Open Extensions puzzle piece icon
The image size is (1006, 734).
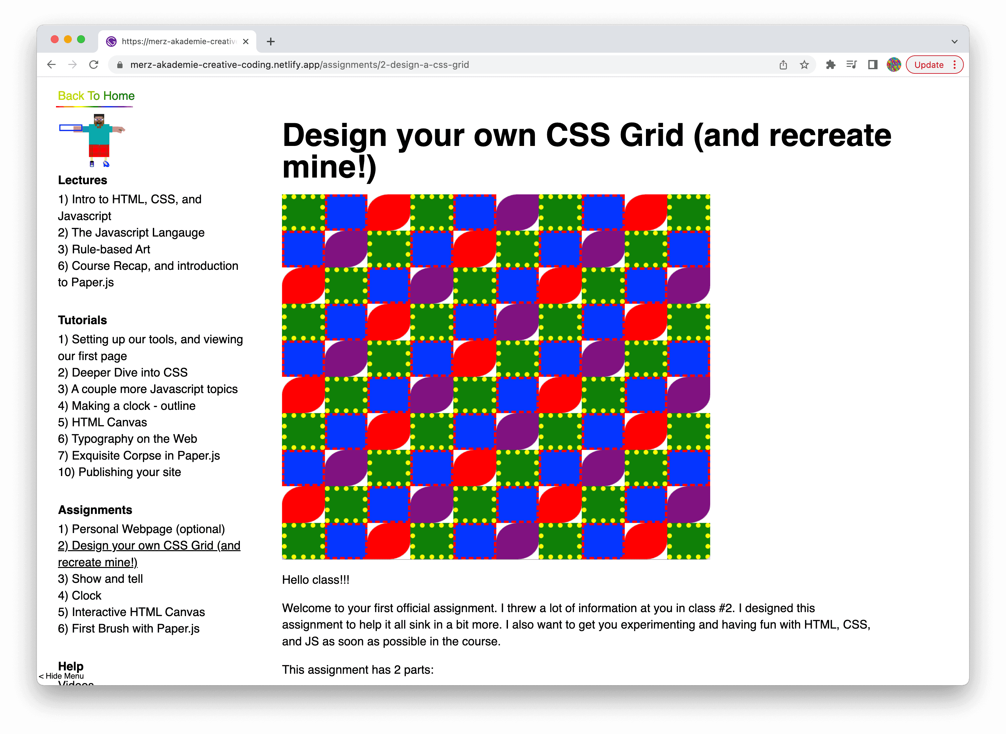coord(830,65)
